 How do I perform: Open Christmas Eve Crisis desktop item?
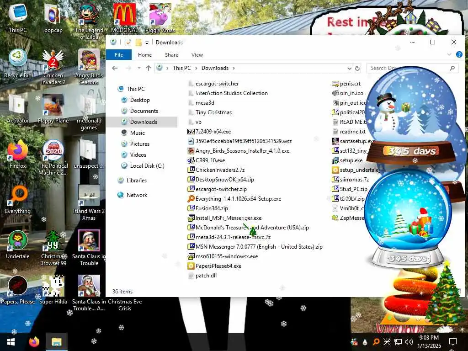click(125, 305)
